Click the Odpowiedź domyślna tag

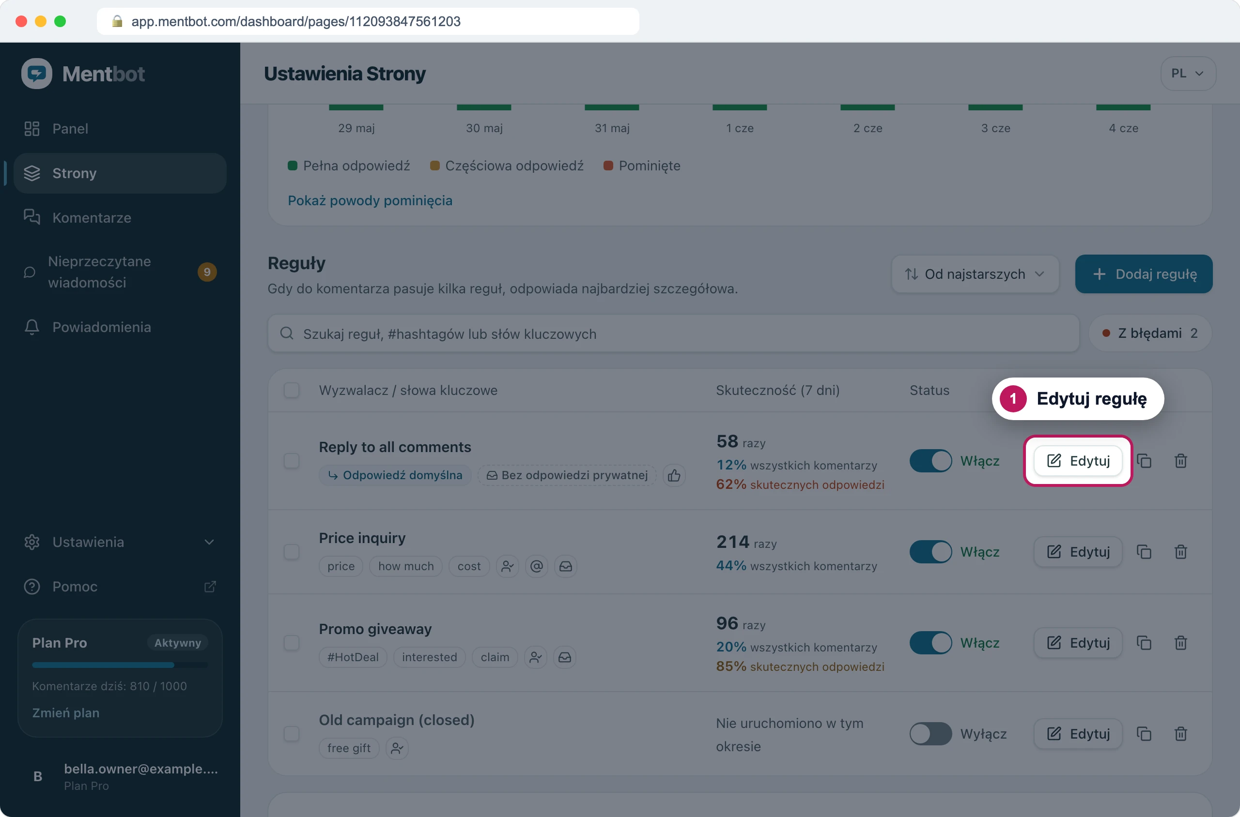click(395, 475)
